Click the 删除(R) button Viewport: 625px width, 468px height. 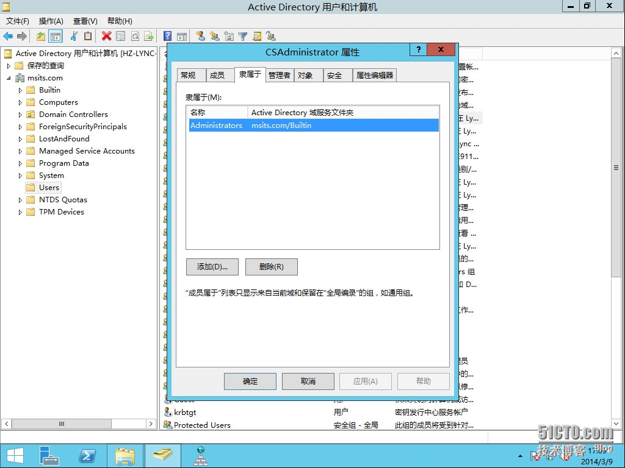pyautogui.click(x=272, y=267)
